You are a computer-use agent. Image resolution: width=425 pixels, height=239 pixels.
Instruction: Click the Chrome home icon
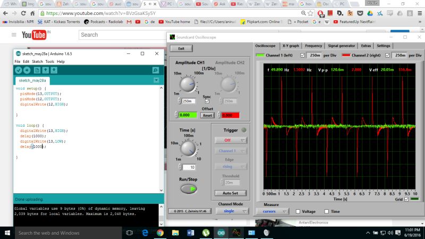(32, 13)
